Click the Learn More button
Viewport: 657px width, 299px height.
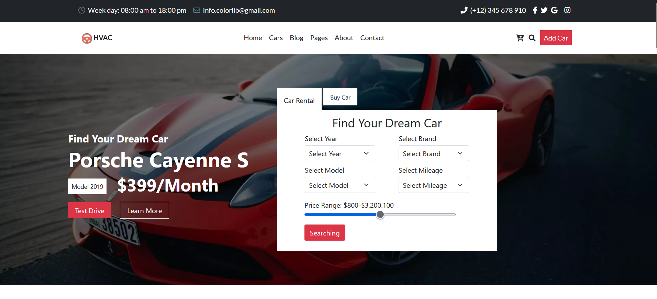pos(144,210)
